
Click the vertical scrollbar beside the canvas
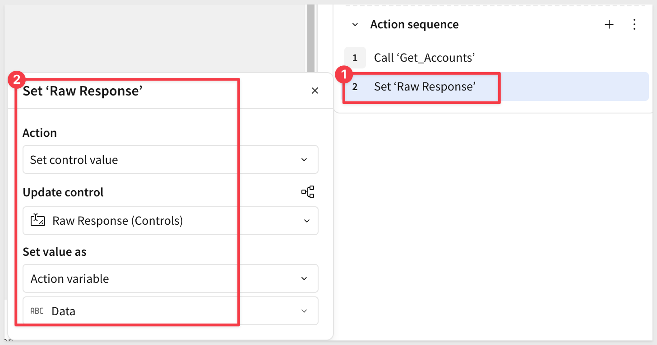click(x=310, y=36)
